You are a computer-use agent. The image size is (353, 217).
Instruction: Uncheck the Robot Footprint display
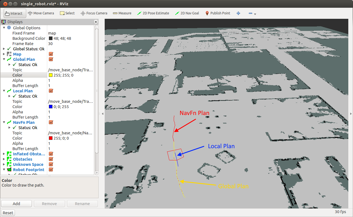(51, 169)
